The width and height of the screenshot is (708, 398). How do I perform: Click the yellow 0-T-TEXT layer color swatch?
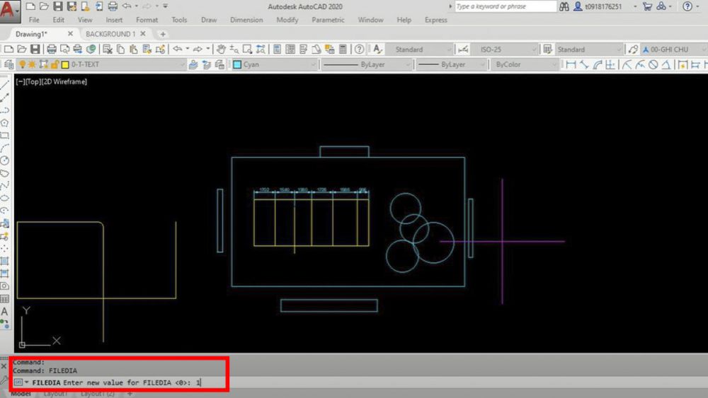tap(65, 64)
